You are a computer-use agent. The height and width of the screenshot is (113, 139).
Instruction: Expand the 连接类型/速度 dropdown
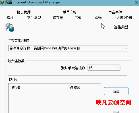point(68,48)
